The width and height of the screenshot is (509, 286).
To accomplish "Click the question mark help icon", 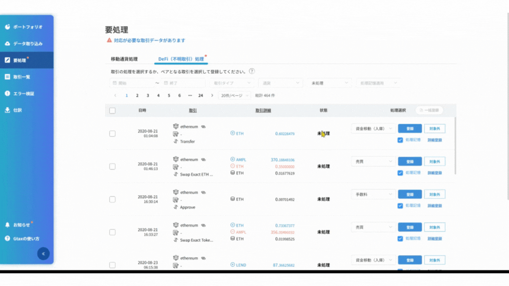I will (252, 71).
